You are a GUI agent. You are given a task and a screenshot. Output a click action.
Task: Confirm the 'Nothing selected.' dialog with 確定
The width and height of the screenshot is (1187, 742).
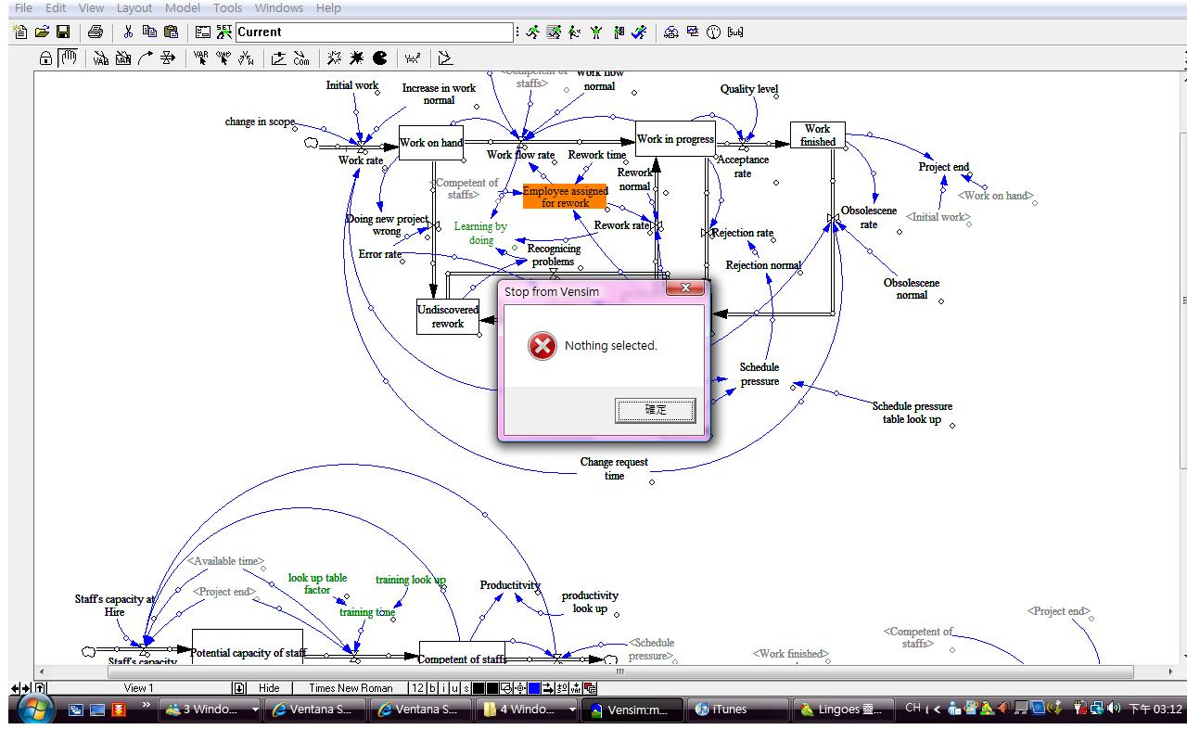pos(655,410)
